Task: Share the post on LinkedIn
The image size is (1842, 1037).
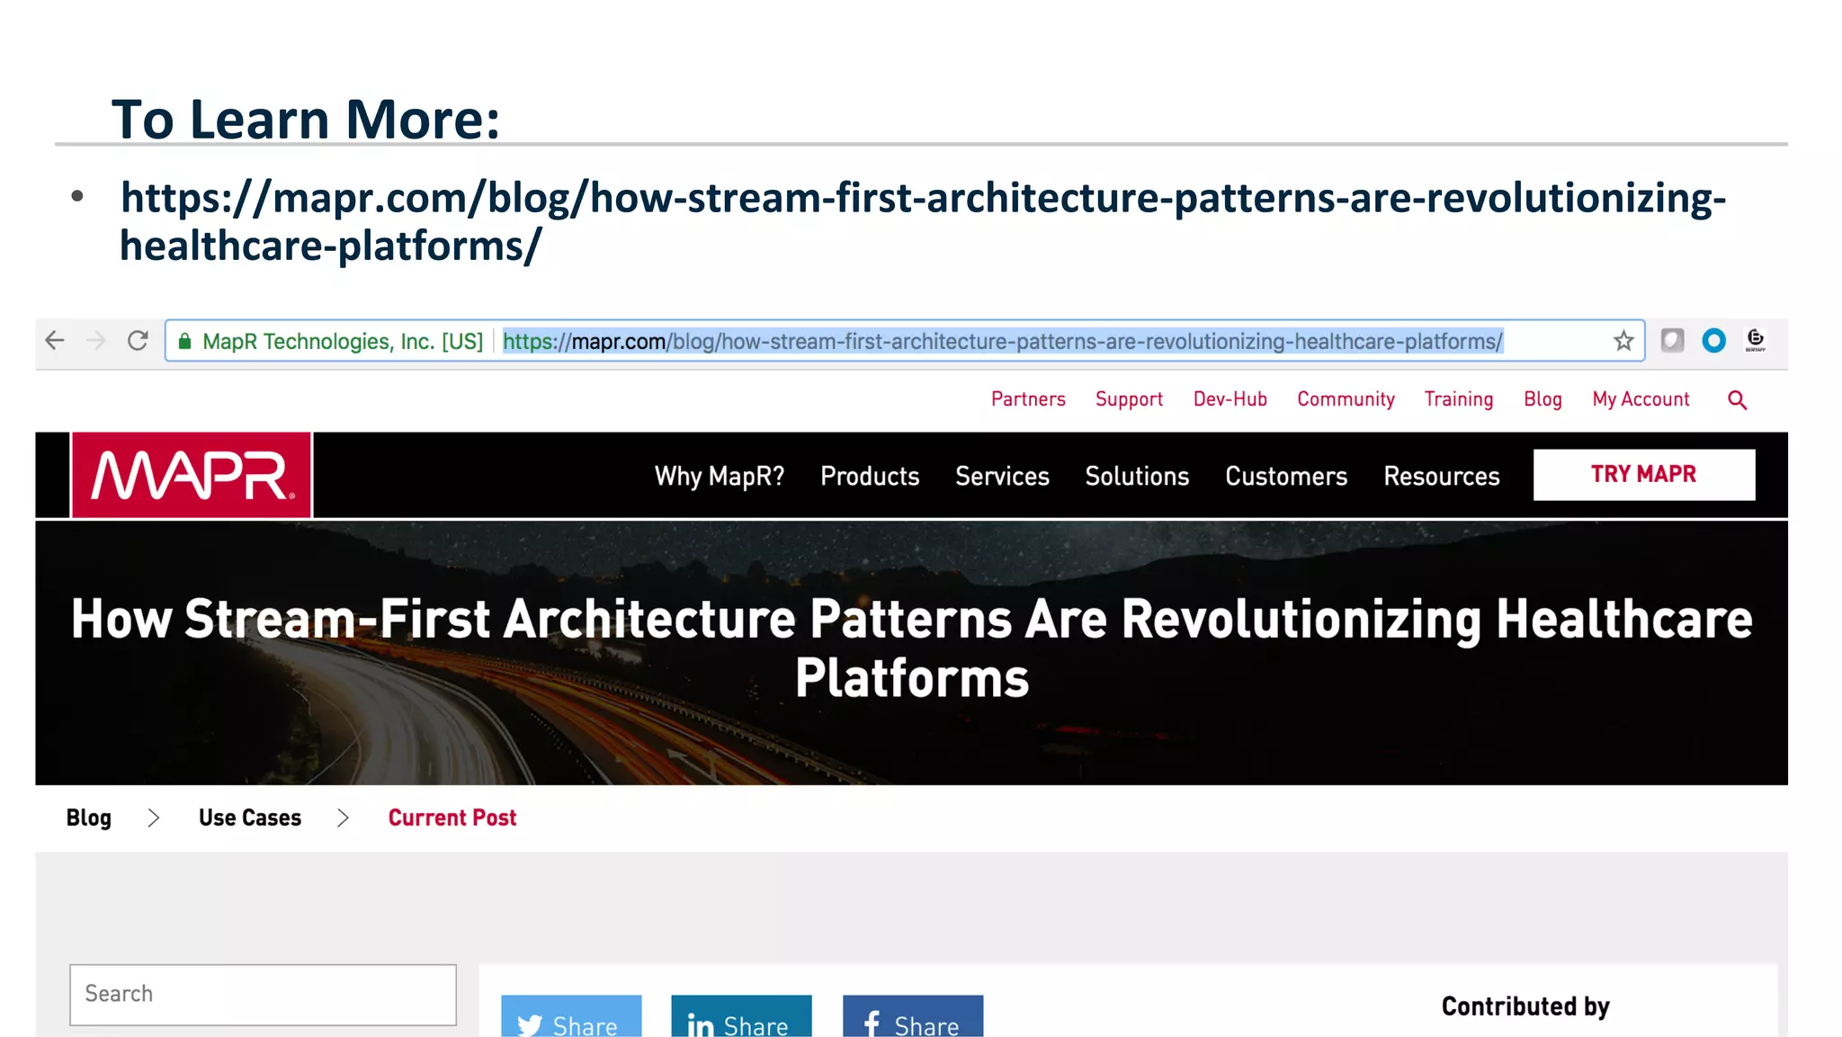Action: (741, 1016)
